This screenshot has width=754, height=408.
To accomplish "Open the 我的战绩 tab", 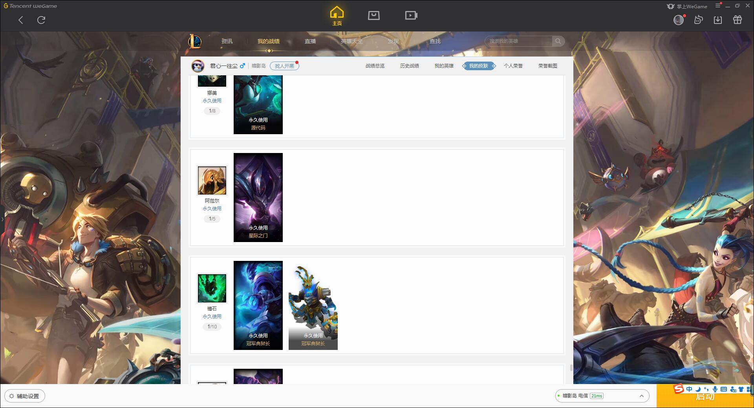I will 269,41.
